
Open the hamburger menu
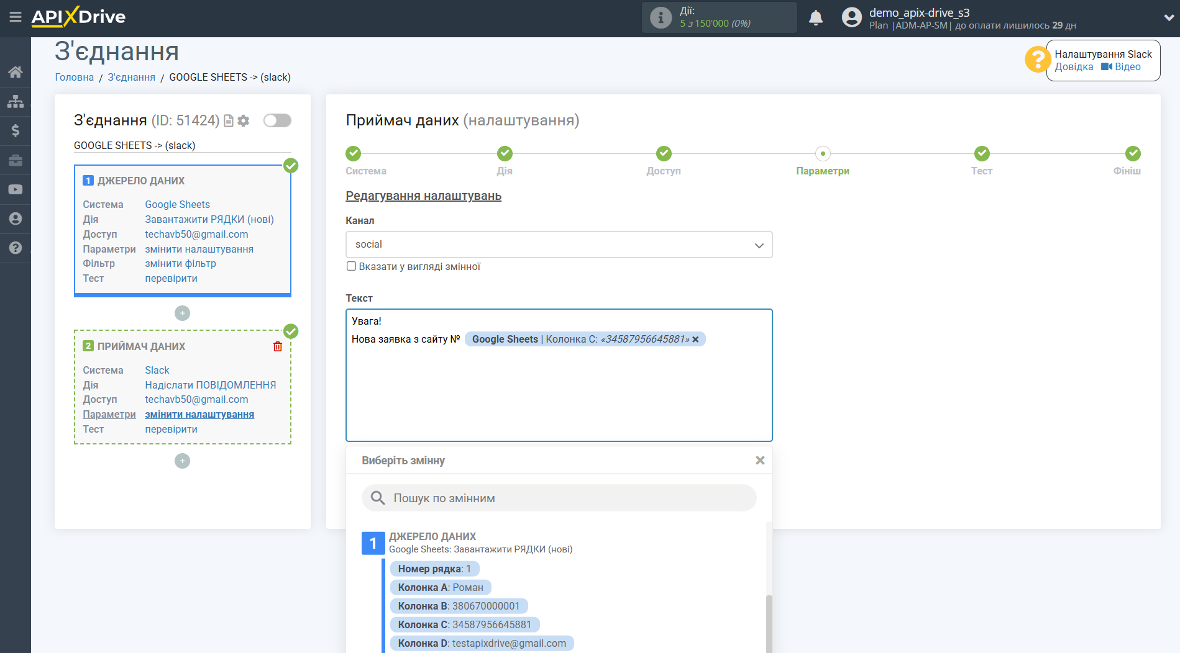tap(16, 17)
